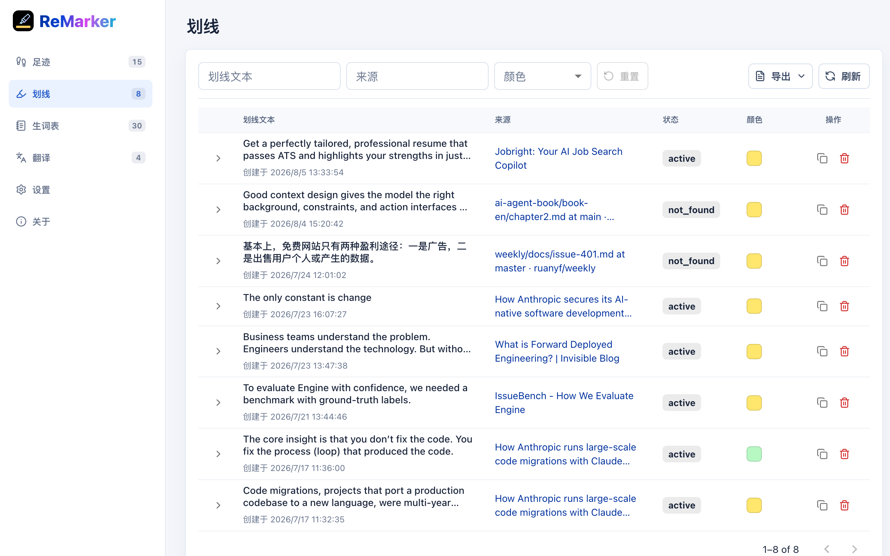Copy the Jobright resume highlight
Image resolution: width=890 pixels, height=556 pixels.
click(x=822, y=159)
